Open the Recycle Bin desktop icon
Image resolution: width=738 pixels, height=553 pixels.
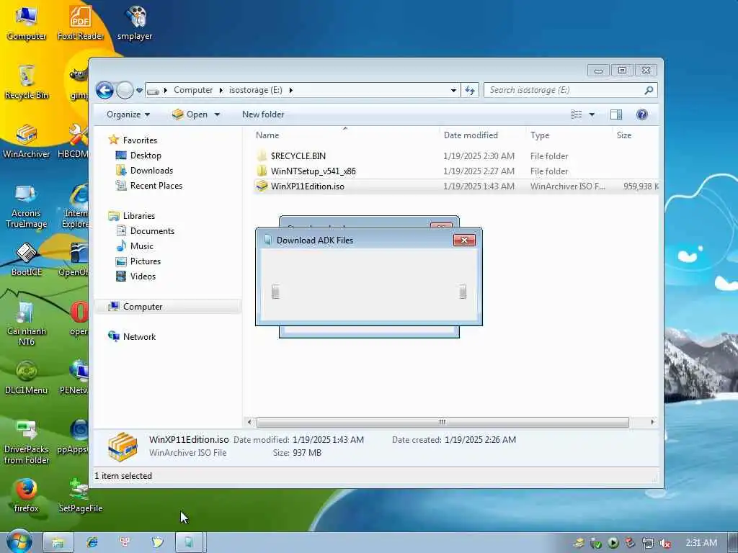click(x=27, y=82)
